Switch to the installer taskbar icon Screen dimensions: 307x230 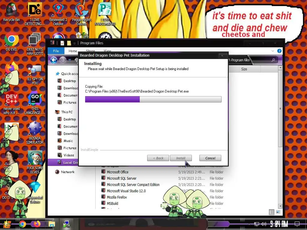tap(67, 224)
